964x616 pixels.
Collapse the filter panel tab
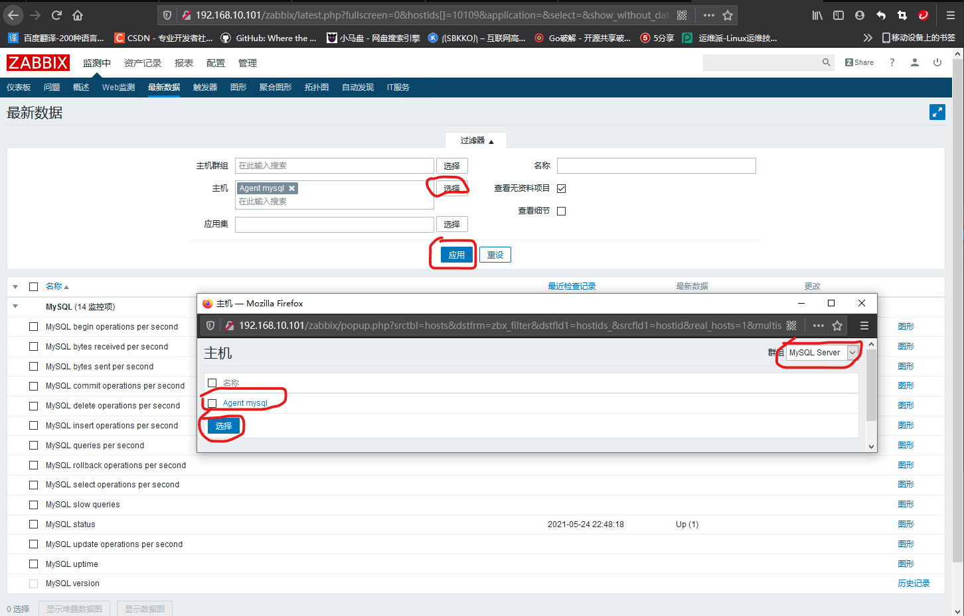pos(476,141)
